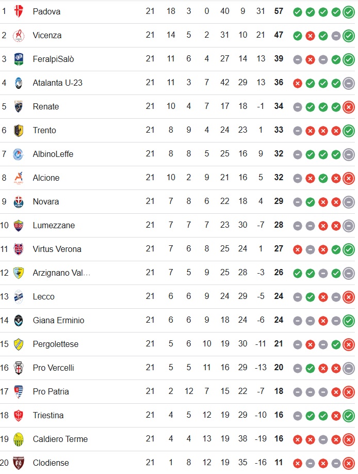The width and height of the screenshot is (358, 474).
Task: Click the Padova club crest icon
Action: pyautogui.click(x=19, y=11)
